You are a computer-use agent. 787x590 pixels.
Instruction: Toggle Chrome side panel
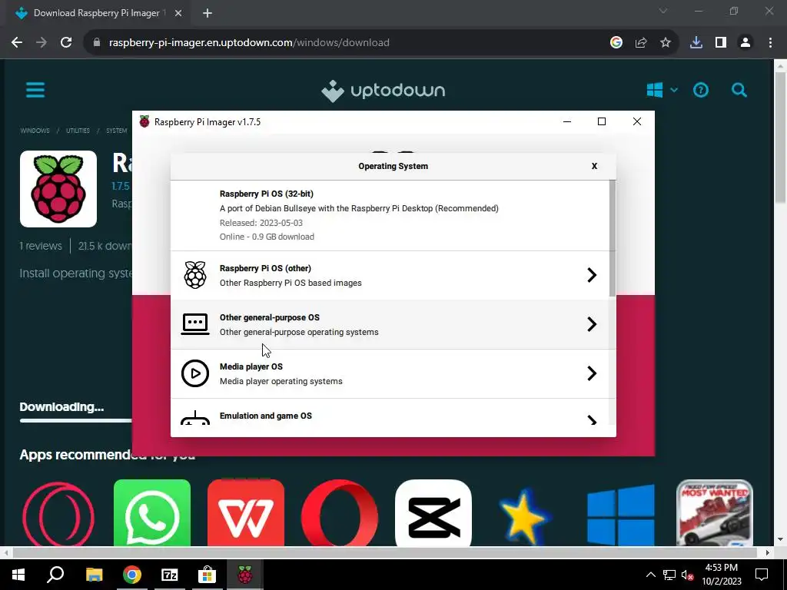point(721,43)
